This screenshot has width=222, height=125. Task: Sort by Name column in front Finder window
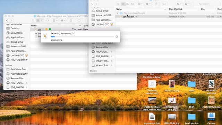(x=141, y=9)
